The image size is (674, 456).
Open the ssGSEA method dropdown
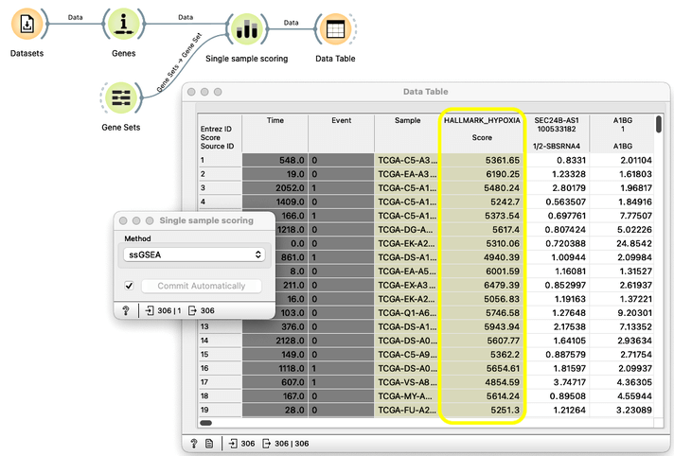pyautogui.click(x=194, y=254)
